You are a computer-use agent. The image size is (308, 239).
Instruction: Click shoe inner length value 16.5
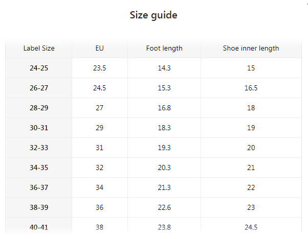(251, 88)
